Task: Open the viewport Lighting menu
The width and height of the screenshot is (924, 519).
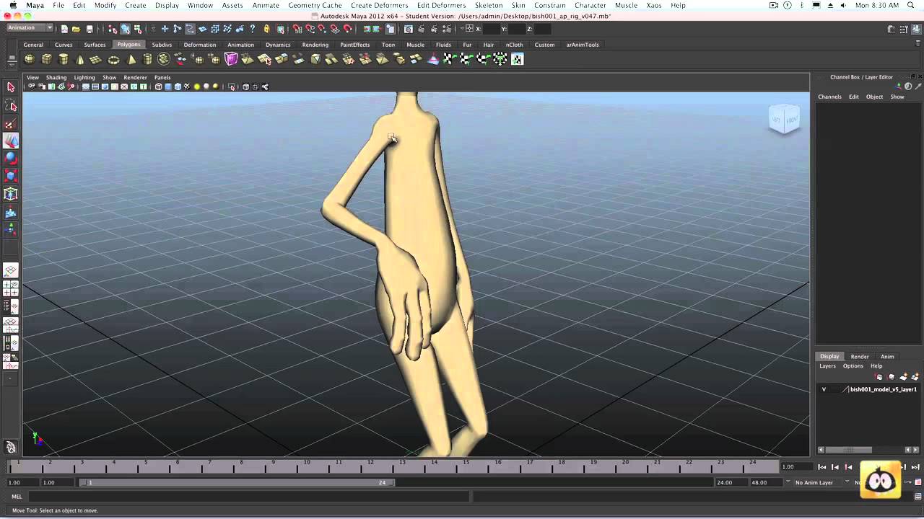Action: tap(84, 77)
